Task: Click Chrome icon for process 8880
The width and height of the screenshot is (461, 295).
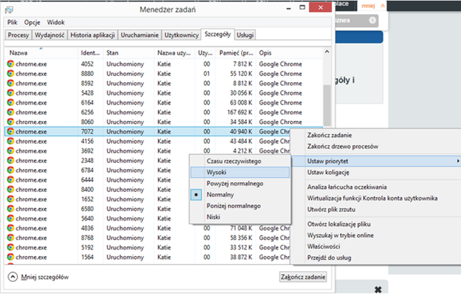Action: click(x=11, y=74)
